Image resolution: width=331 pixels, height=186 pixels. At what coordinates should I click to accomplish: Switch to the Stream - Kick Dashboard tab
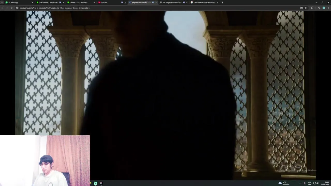click(x=81, y=2)
